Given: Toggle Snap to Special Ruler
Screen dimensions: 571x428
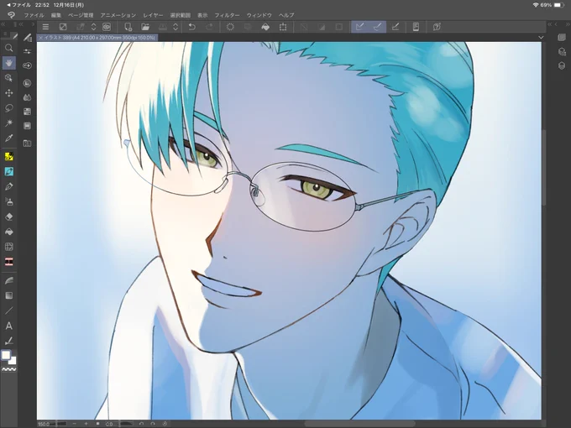Looking at the screenshot, I should (378, 27).
